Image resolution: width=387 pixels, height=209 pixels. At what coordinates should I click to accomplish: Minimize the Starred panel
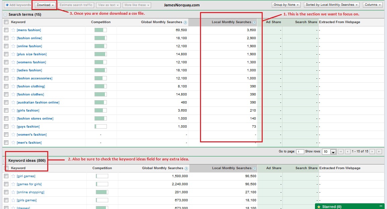pos(381,207)
